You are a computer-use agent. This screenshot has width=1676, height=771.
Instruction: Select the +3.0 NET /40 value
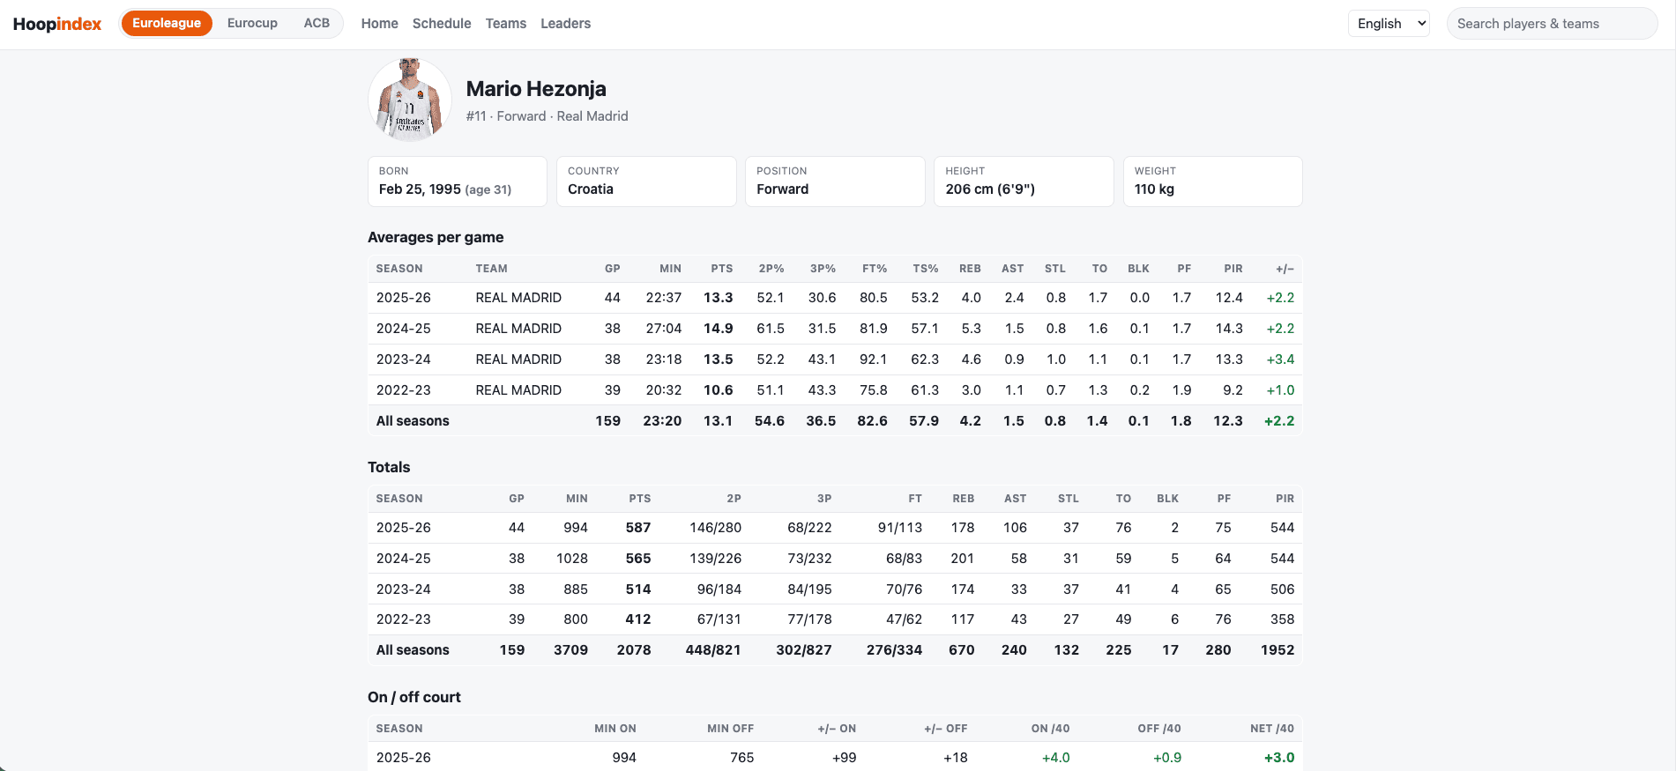pyautogui.click(x=1279, y=758)
